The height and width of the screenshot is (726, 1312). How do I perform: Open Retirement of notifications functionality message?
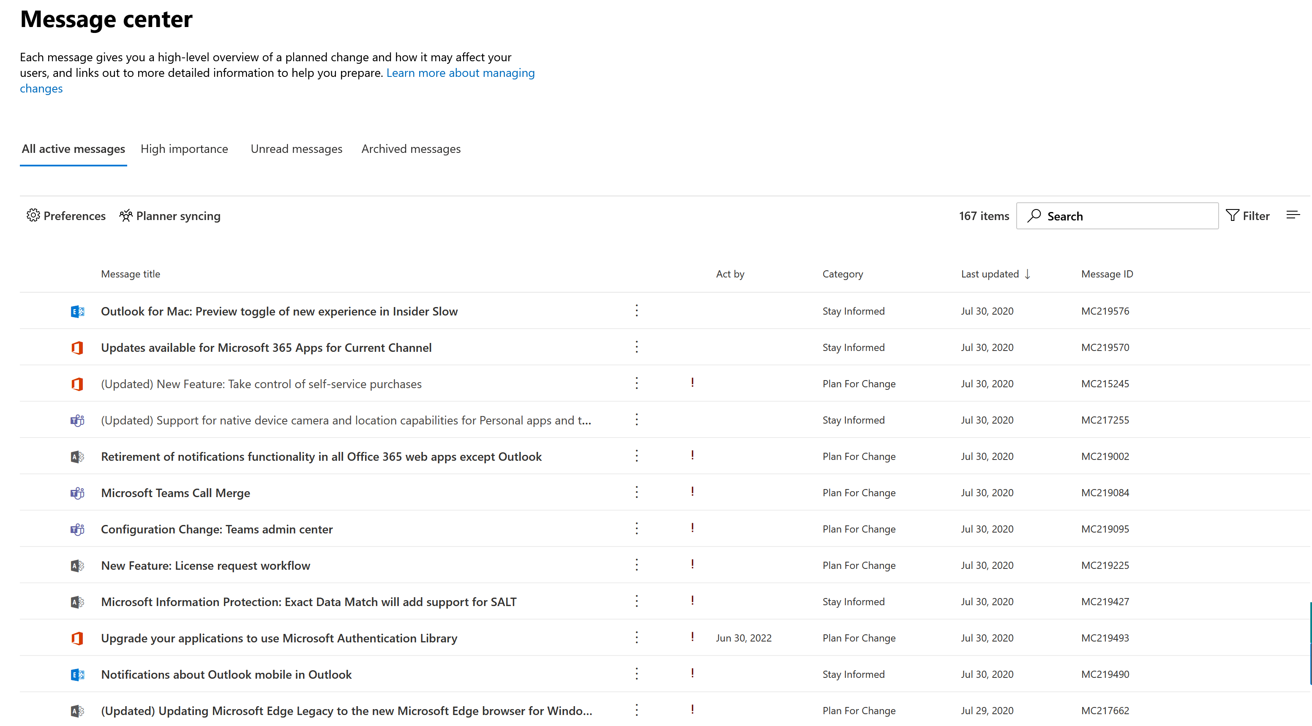coord(322,457)
